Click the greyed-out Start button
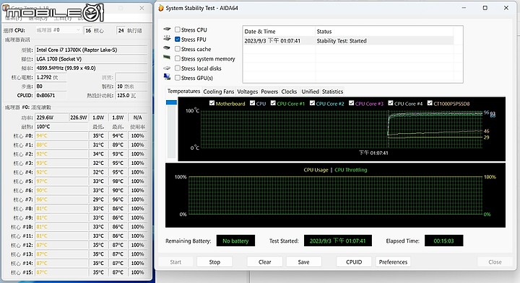This screenshot has width=520, height=283. pos(175,262)
